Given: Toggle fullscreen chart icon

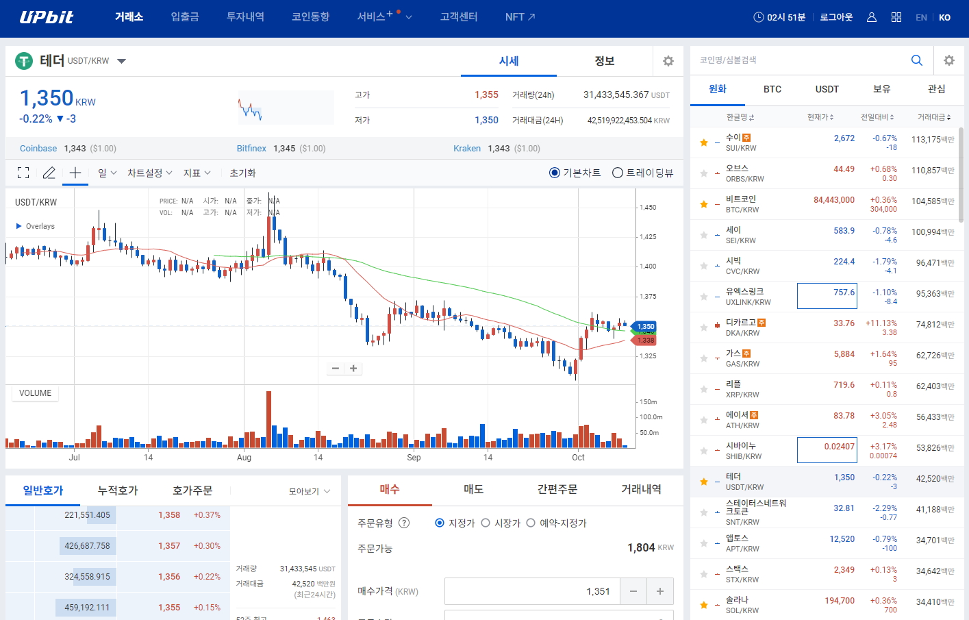Looking at the screenshot, I should (23, 173).
